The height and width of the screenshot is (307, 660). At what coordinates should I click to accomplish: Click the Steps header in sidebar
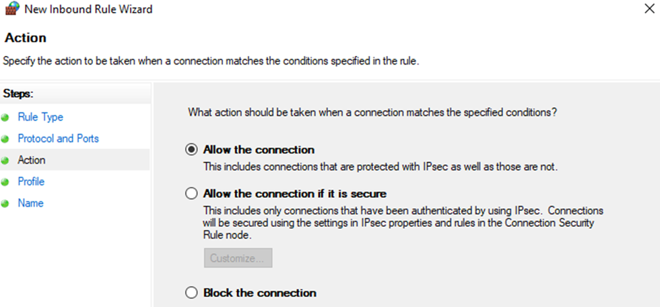coord(19,94)
